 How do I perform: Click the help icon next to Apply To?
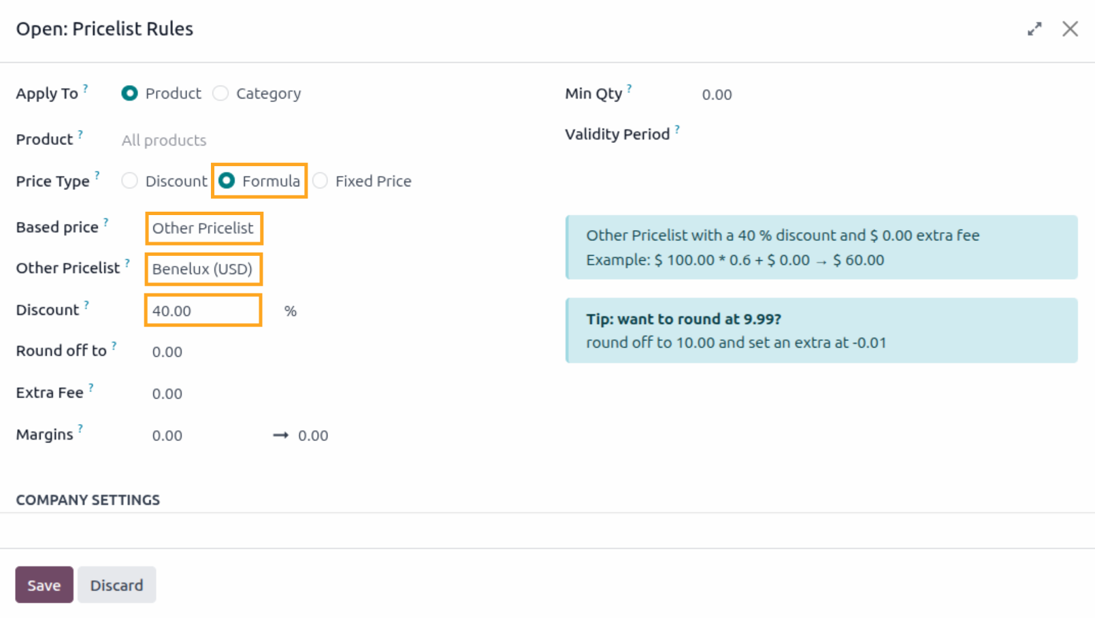(x=86, y=87)
